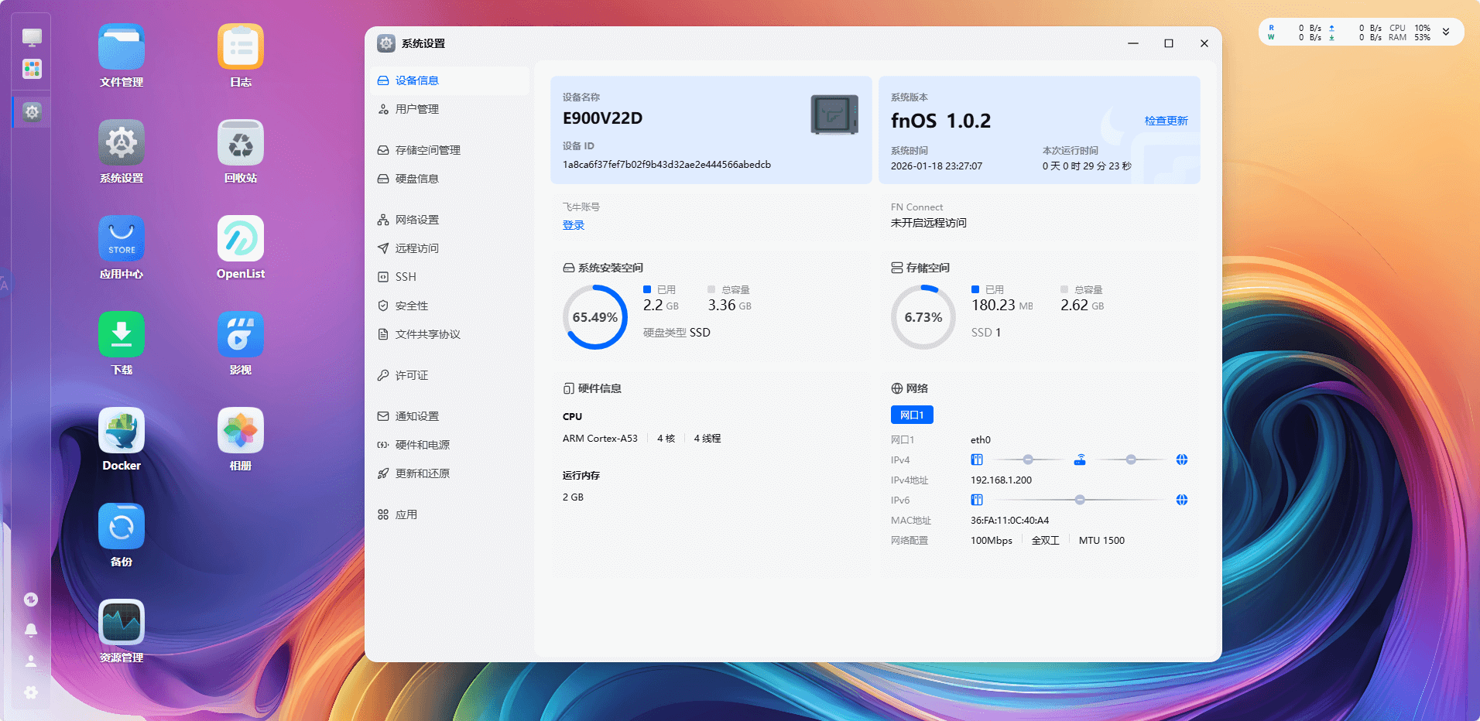
Task: Open the 文件管理 file manager icon
Action: (x=122, y=47)
